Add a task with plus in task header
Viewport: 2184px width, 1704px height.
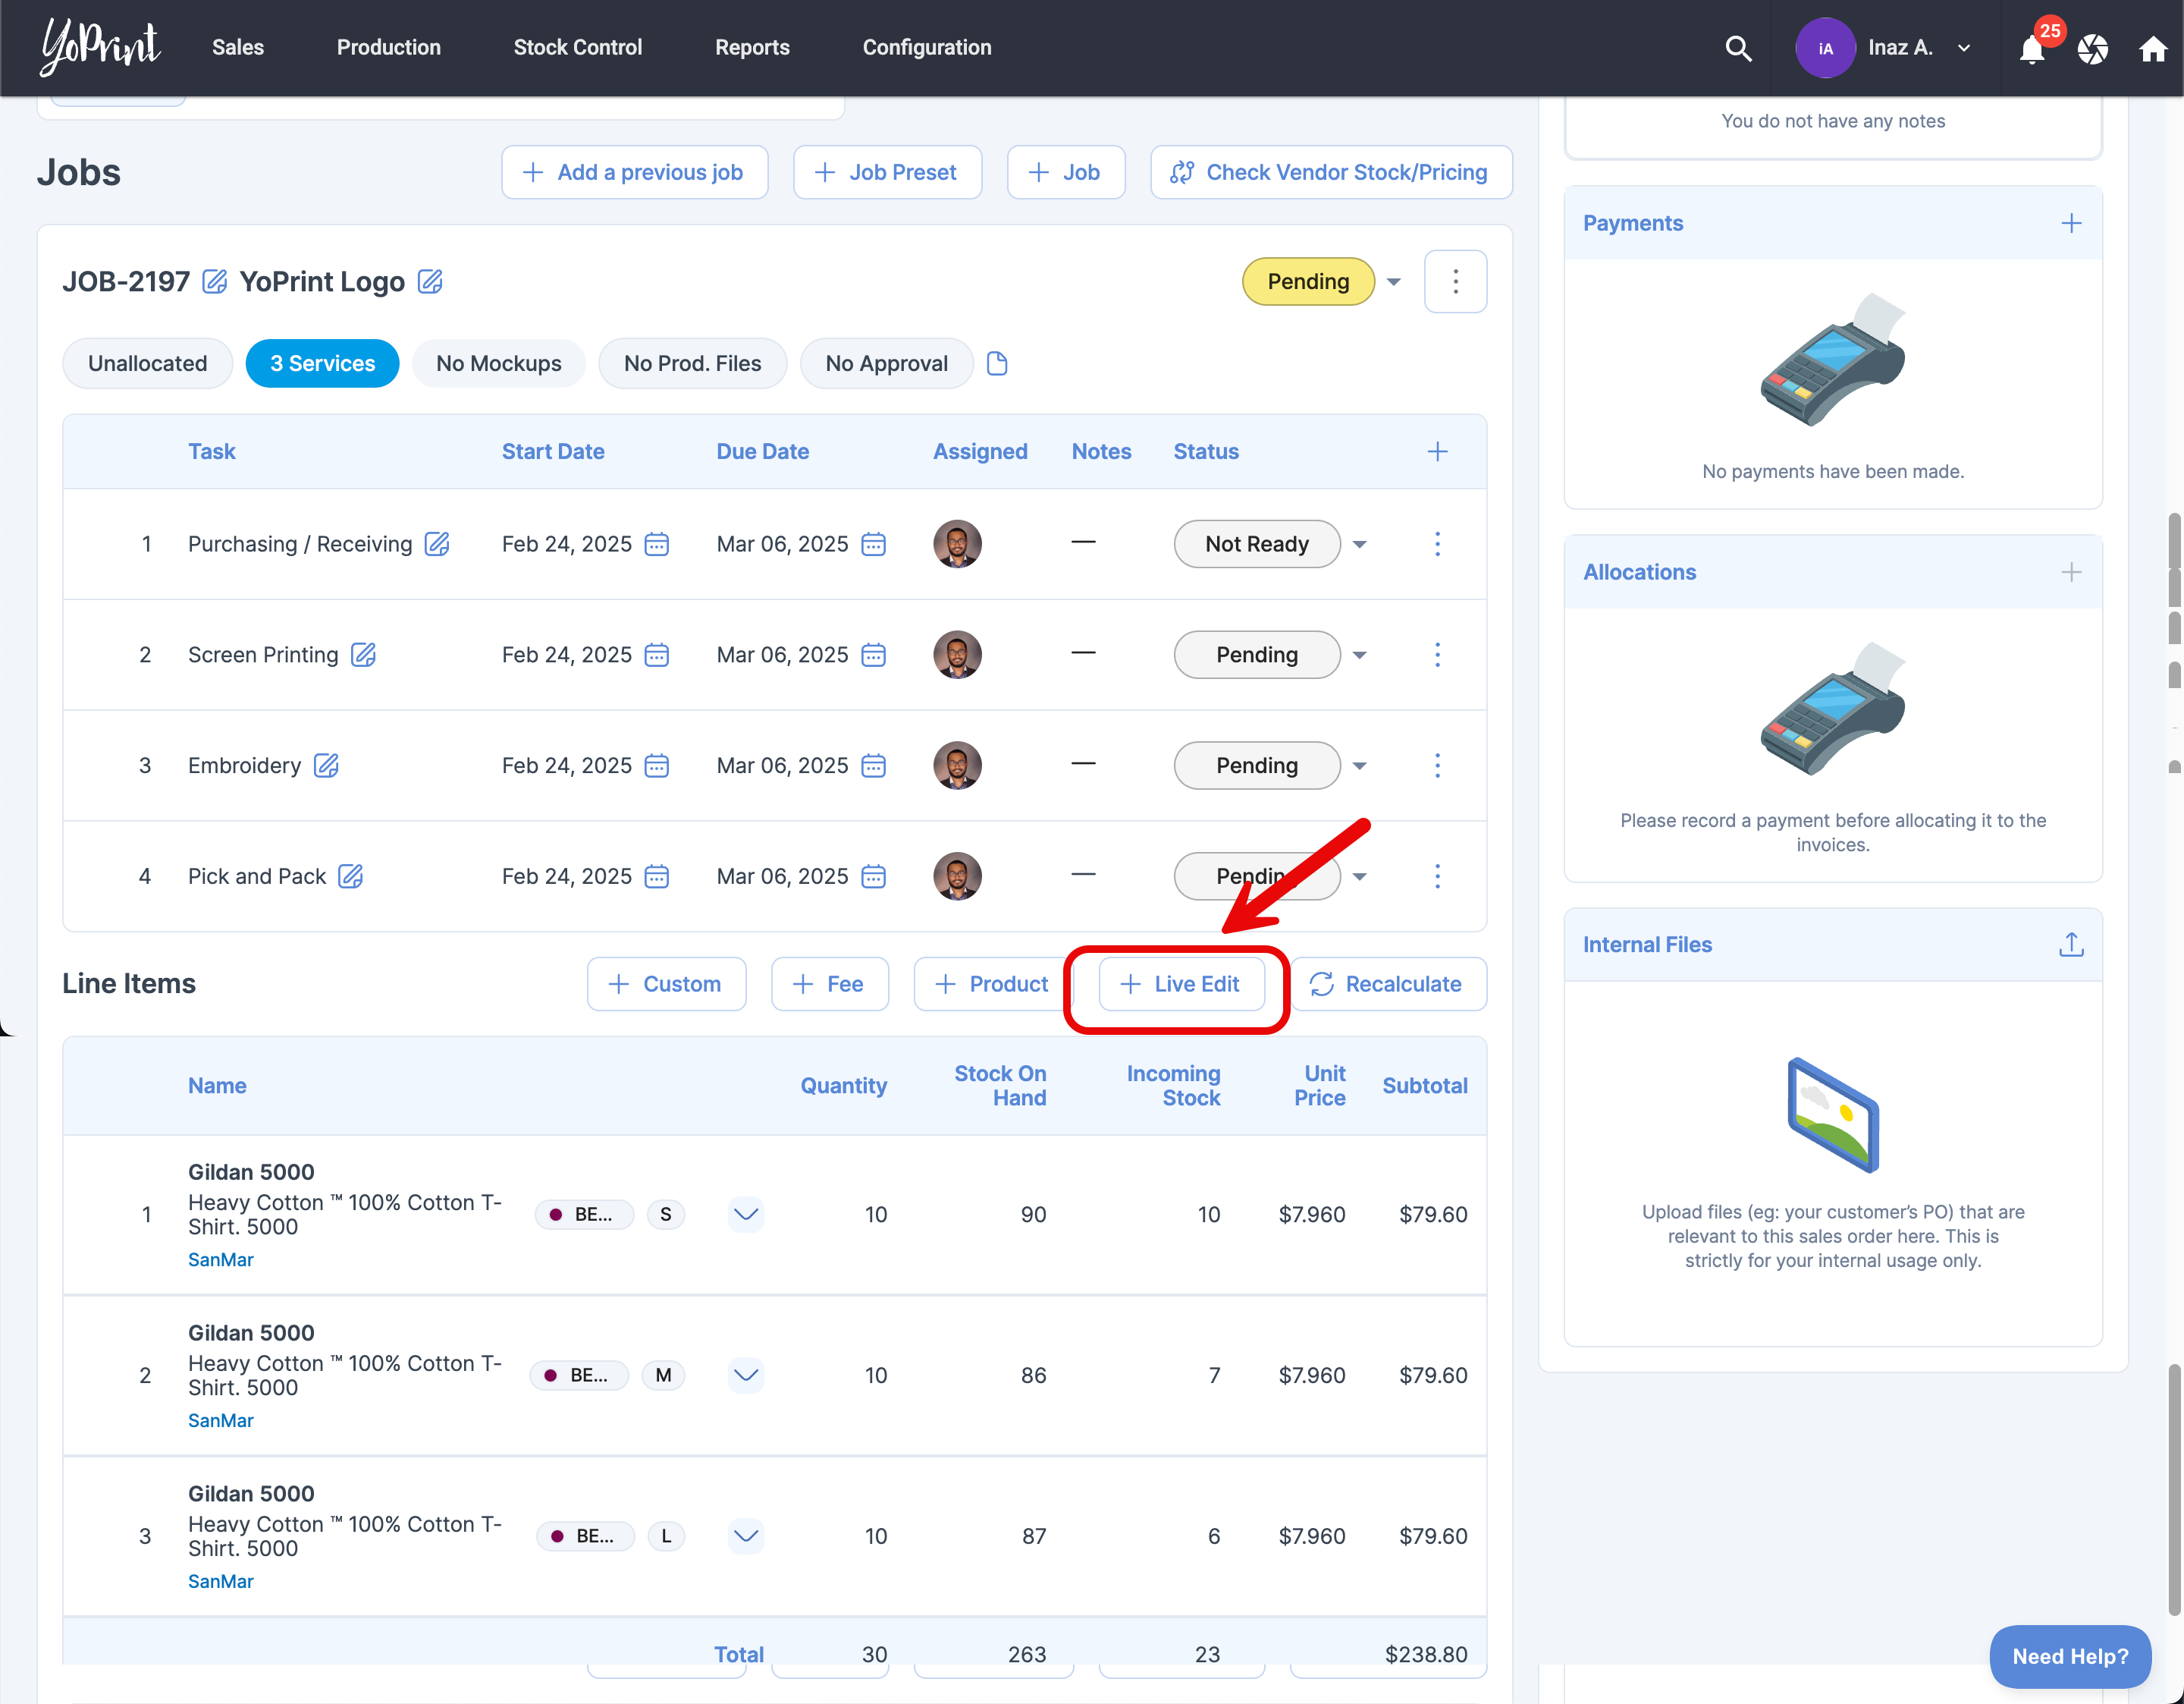pos(1437,451)
